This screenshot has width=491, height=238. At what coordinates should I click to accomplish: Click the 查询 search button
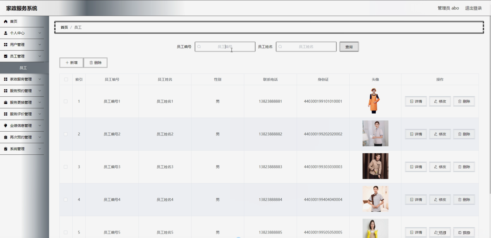[349, 47]
